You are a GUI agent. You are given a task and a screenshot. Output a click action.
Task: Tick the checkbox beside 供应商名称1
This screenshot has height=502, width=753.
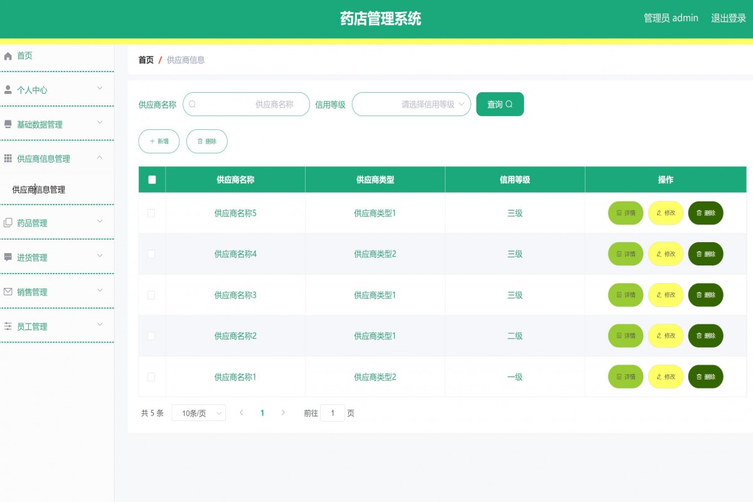click(x=151, y=376)
